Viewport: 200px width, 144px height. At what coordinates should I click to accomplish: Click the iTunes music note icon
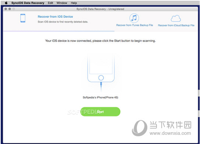point(134,18)
